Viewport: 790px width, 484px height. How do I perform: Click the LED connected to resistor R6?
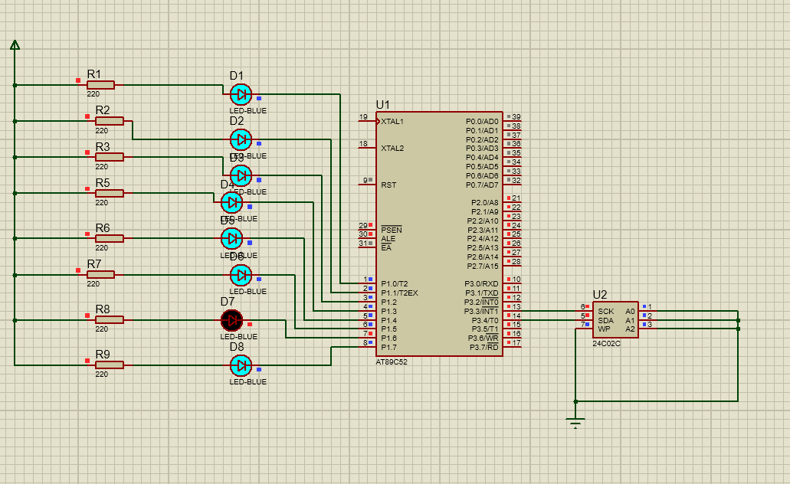(231, 238)
